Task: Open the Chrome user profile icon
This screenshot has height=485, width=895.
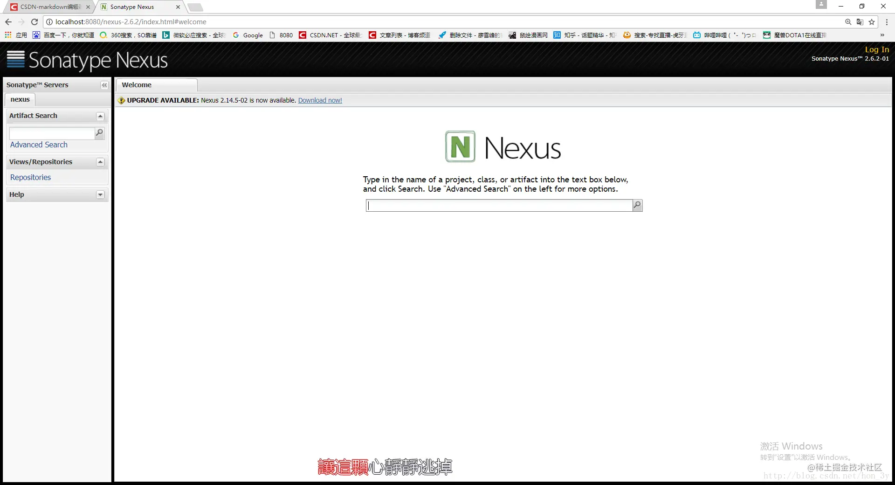Action: tap(821, 5)
